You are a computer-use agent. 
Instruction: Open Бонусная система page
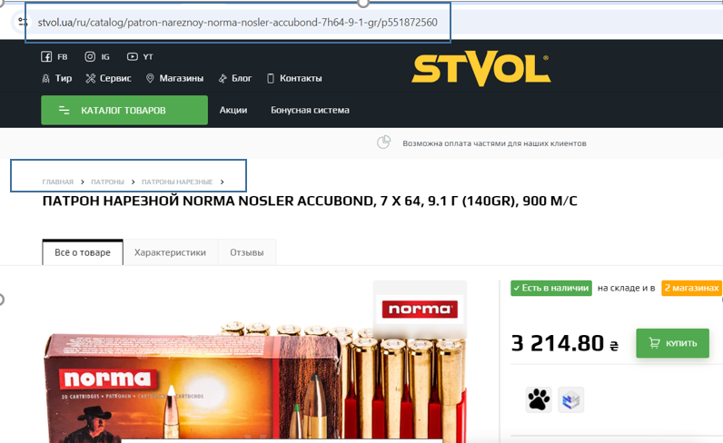click(310, 111)
